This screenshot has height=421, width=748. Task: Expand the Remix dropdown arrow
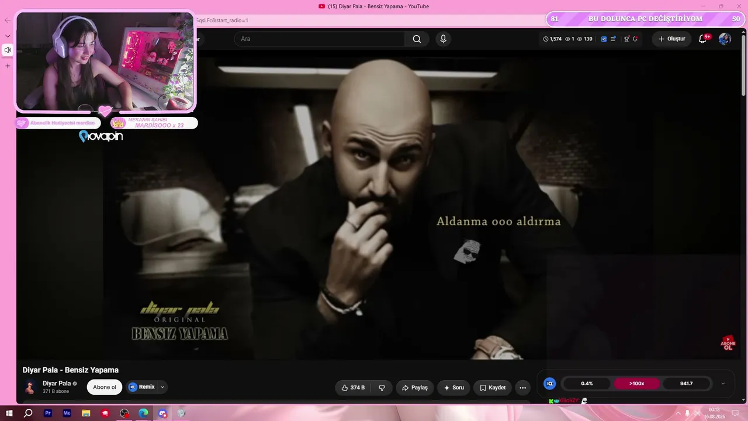162,387
